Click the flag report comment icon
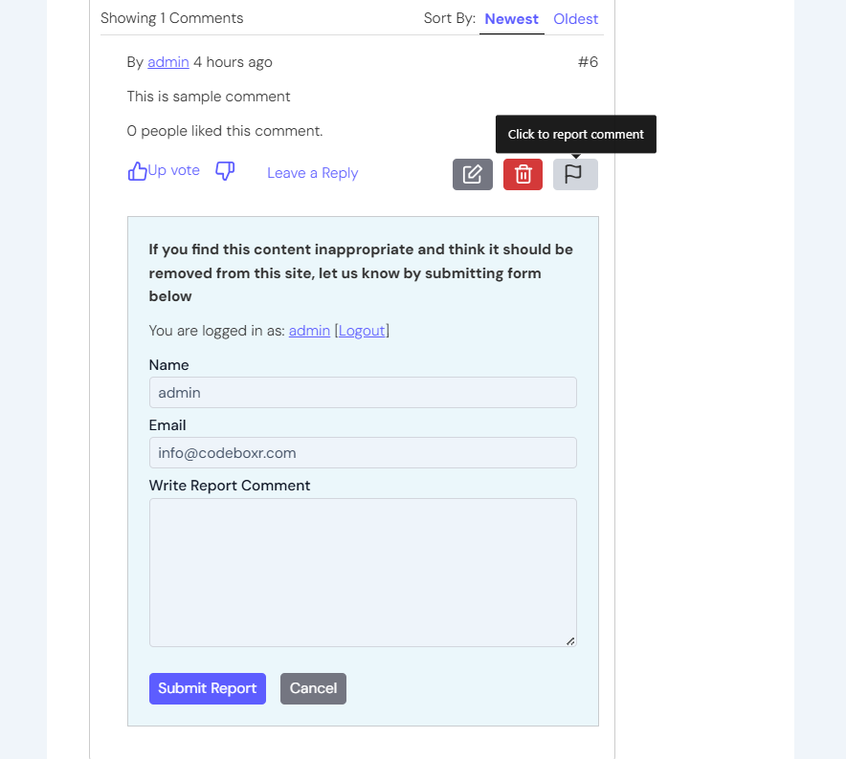Viewport: 846px width, 759px height. [x=574, y=174]
